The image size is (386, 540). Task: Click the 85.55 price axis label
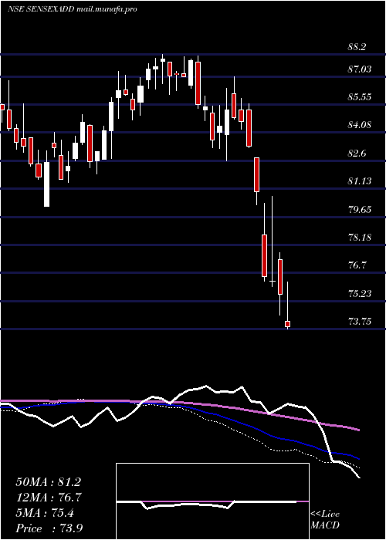coord(360,97)
